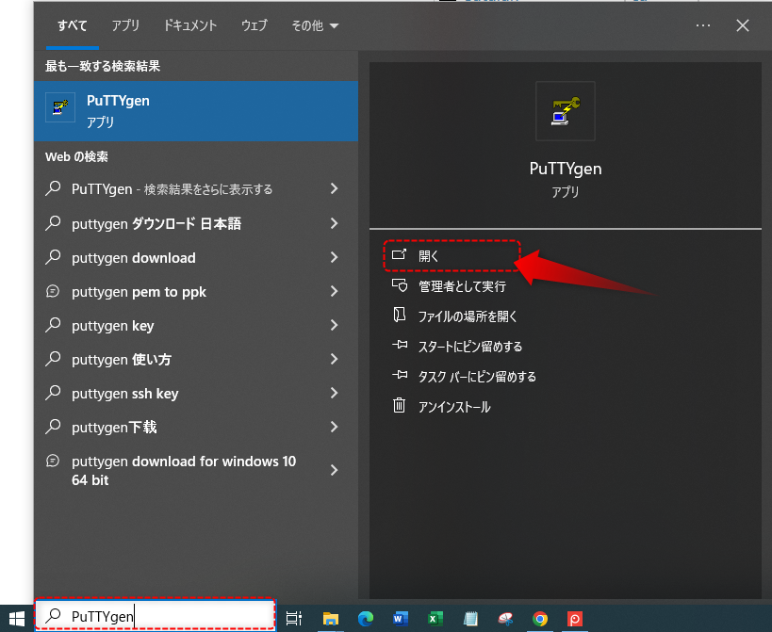Open File Explorer from taskbar
The height and width of the screenshot is (632, 772).
point(330,618)
